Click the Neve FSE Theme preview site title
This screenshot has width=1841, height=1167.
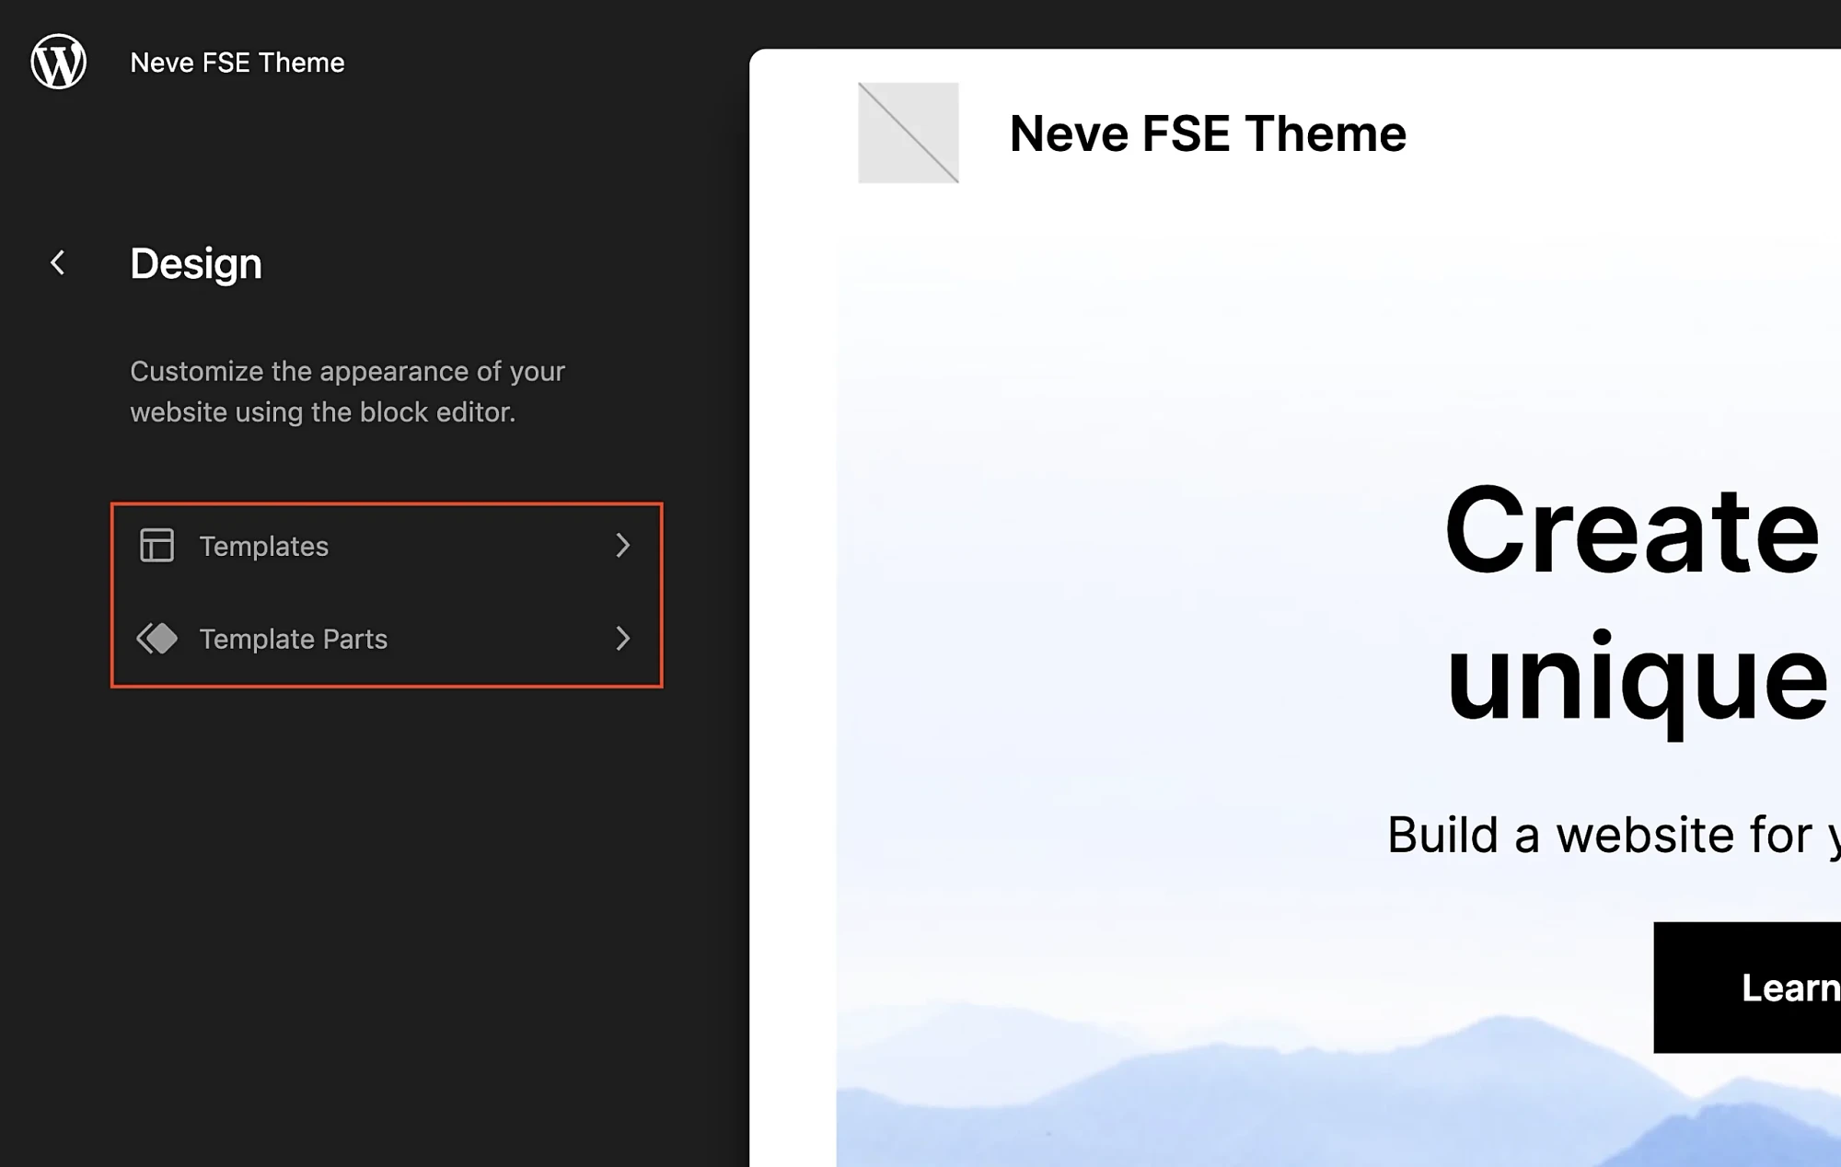click(1208, 133)
